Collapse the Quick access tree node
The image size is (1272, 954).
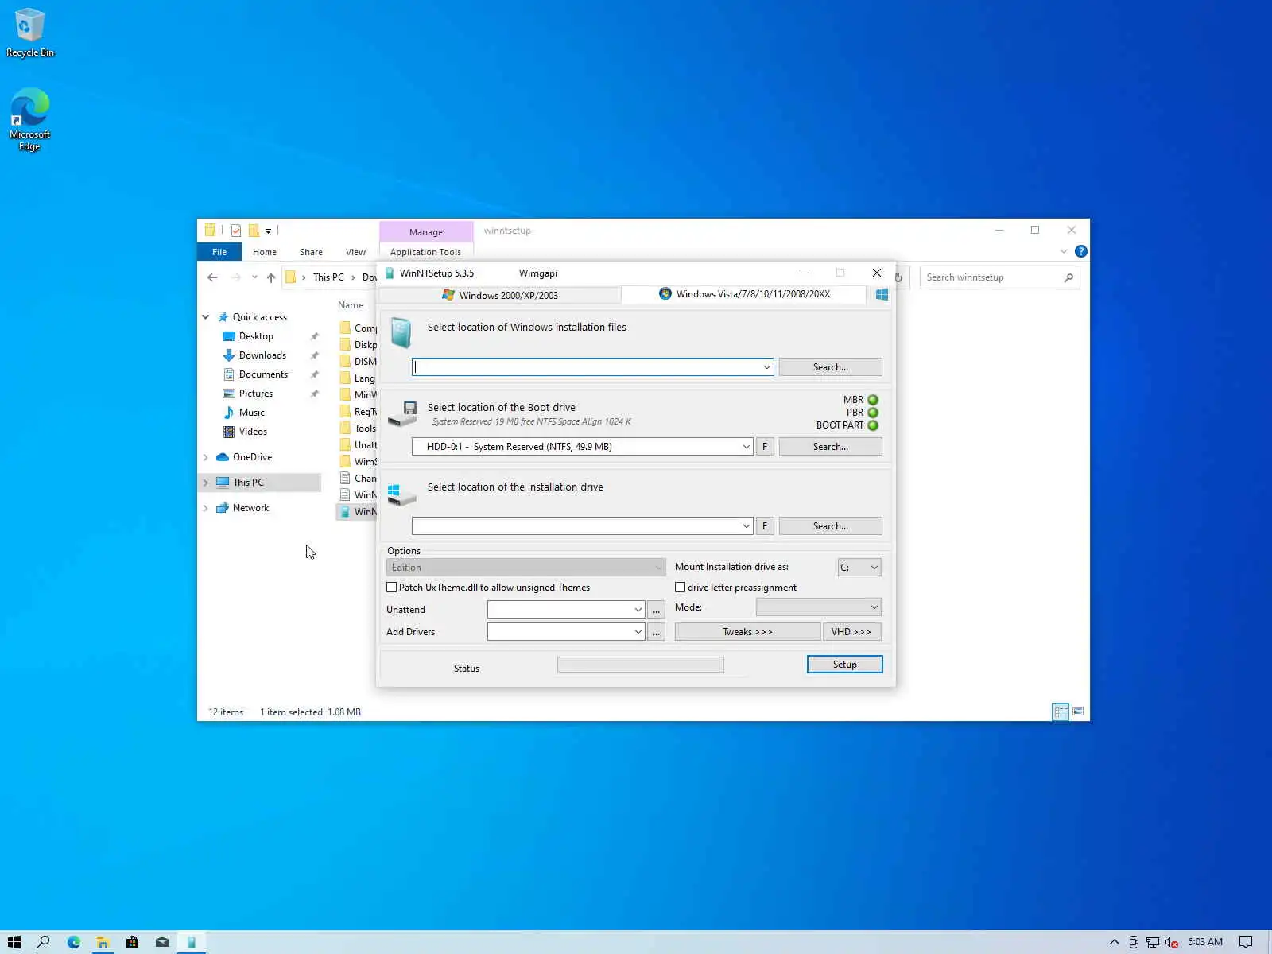coord(206,317)
